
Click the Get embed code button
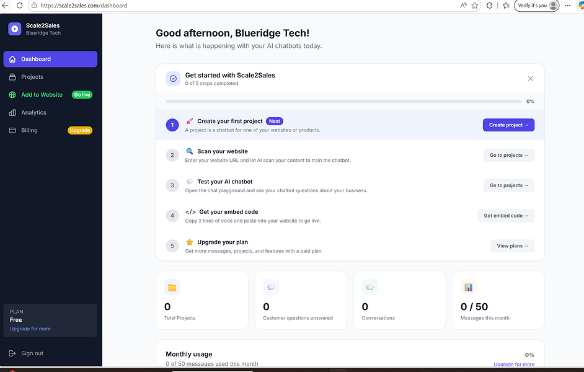506,216
